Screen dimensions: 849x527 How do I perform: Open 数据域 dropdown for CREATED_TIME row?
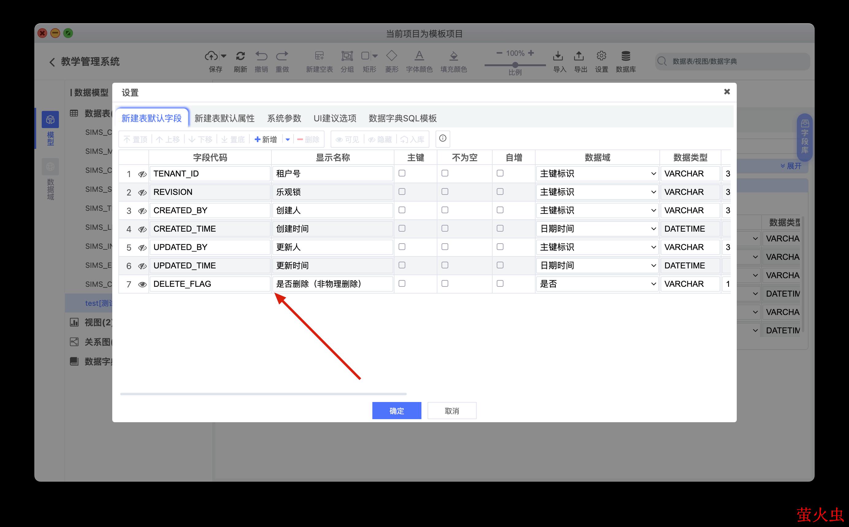[x=597, y=229]
